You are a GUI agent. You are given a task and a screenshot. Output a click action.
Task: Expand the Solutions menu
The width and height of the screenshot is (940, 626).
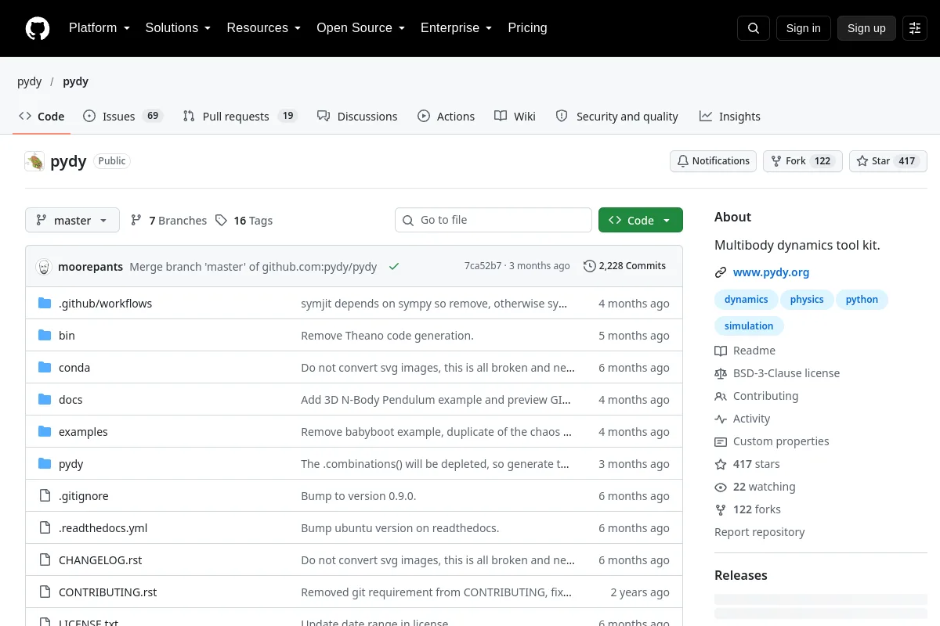pos(178,28)
